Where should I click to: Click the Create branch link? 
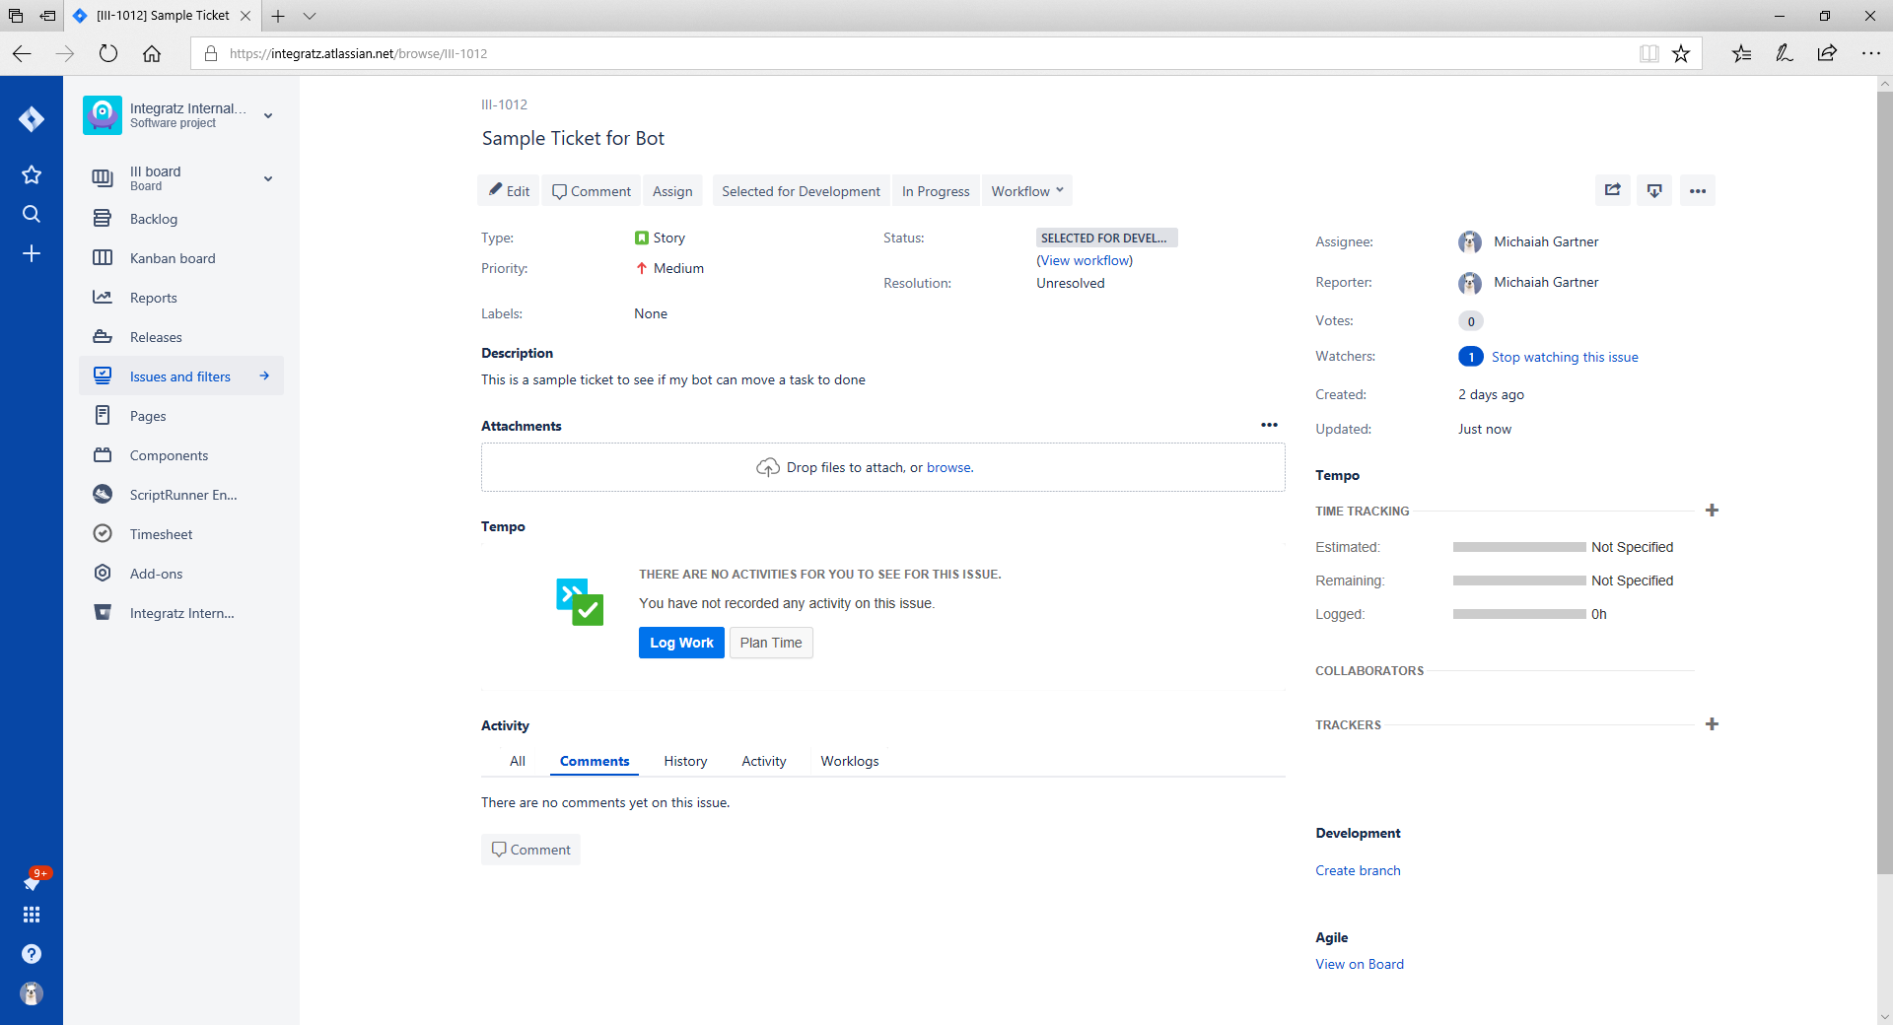[1358, 870]
